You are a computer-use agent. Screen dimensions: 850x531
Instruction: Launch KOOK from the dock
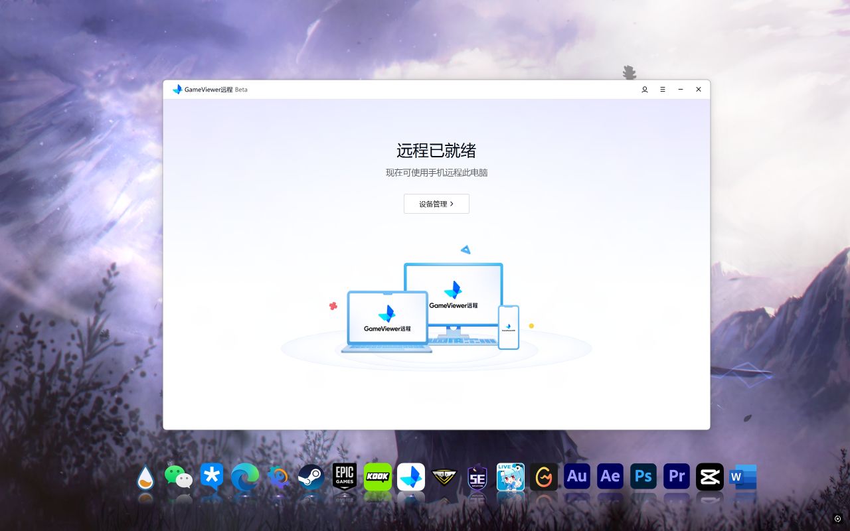(x=378, y=477)
